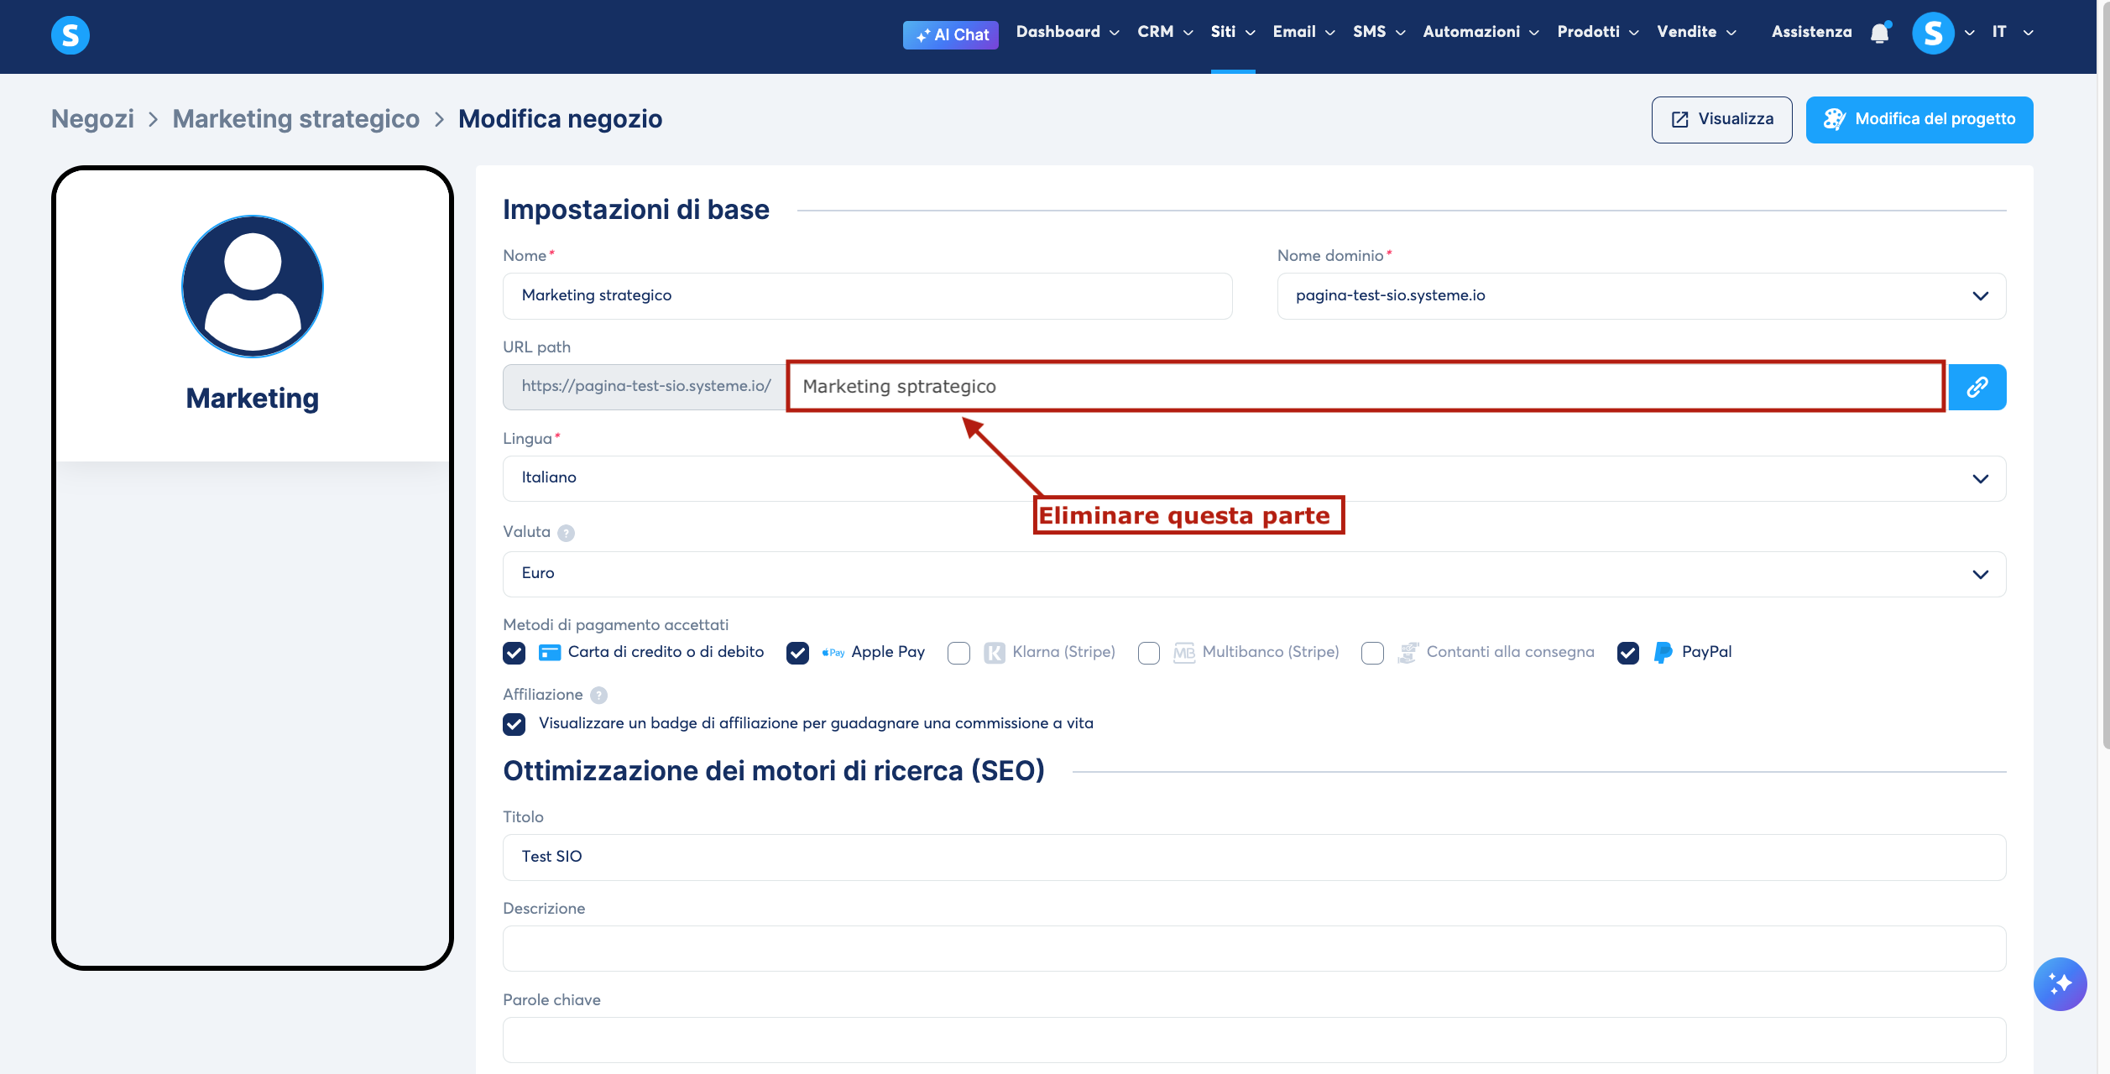The width and height of the screenshot is (2110, 1074).
Task: Click the Visualizza button
Action: point(1722,120)
